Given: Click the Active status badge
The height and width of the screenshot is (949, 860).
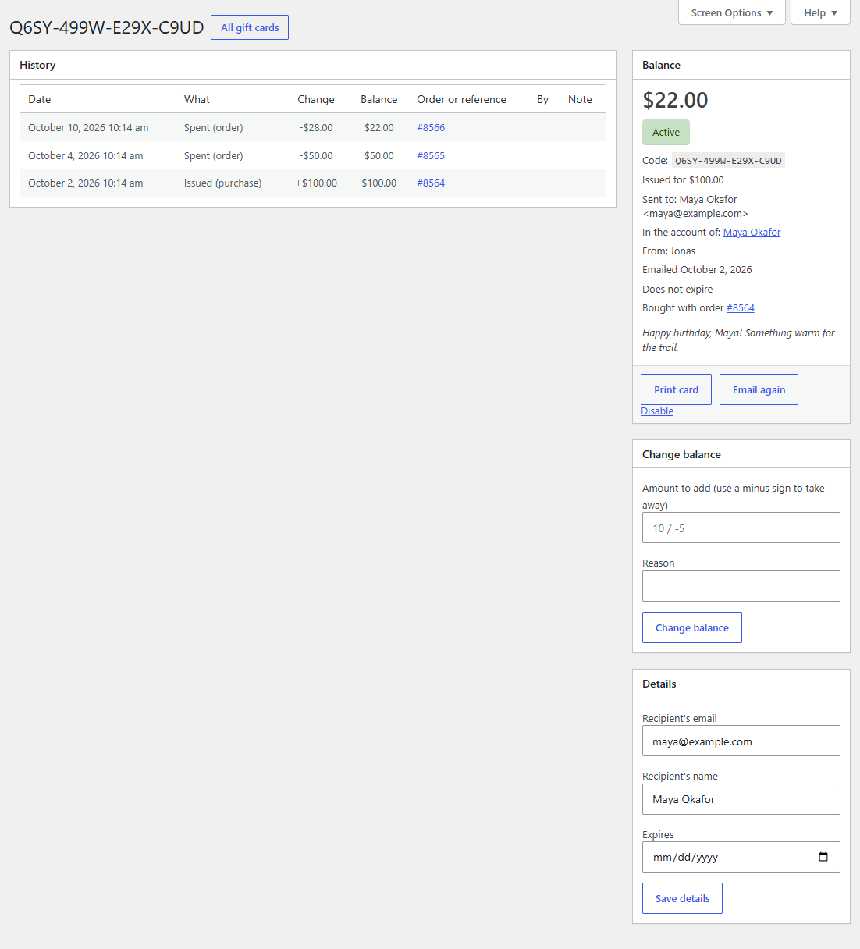Looking at the screenshot, I should tap(666, 133).
